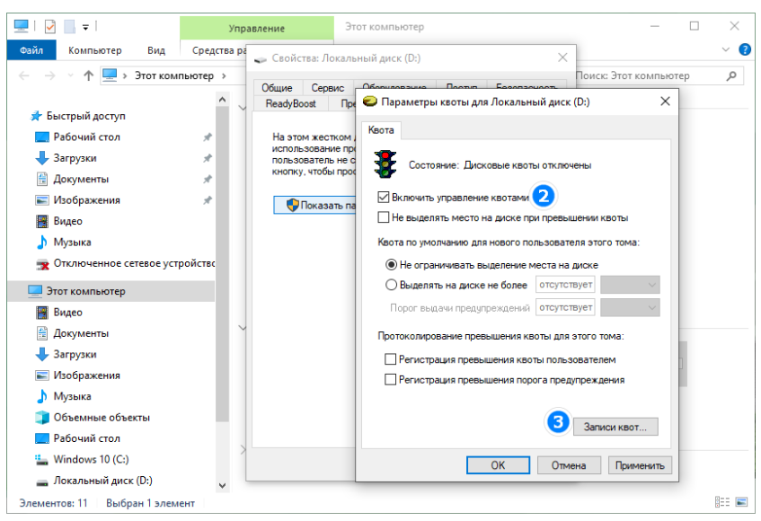761x521 pixels.
Task: Select Отключенное сетевое устройство in the sidebar
Action: pos(134,263)
